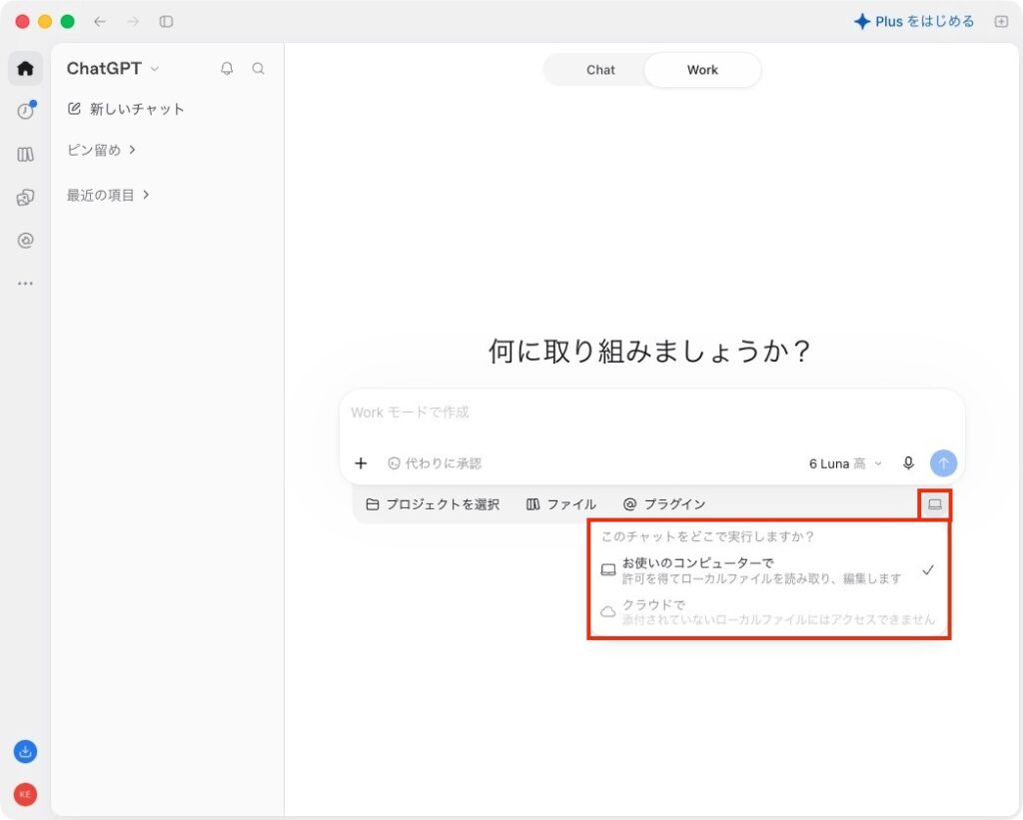Click Plus をはじめる link
This screenshot has width=1023, height=820.
[x=914, y=22]
